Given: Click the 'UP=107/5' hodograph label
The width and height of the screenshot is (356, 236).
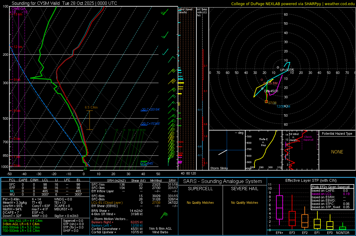Looking at the screenshot, I should point(287,70).
